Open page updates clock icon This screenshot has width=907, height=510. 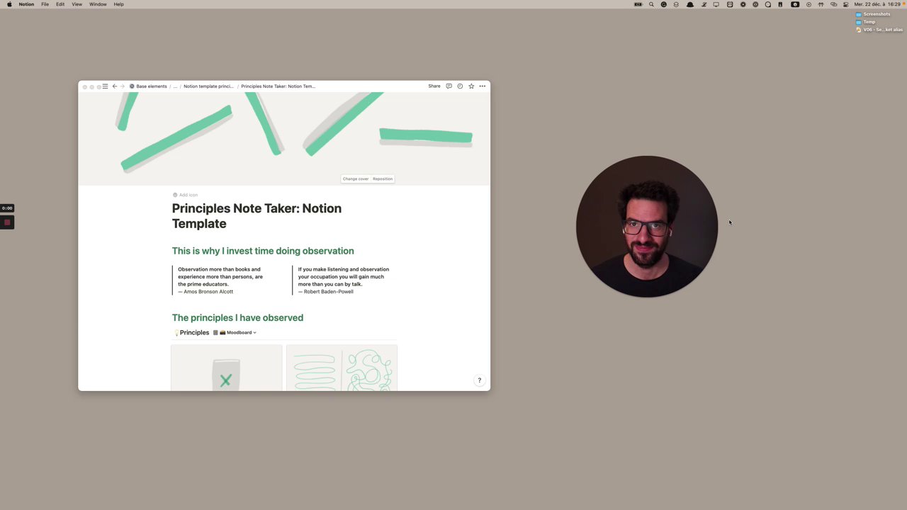pyautogui.click(x=460, y=86)
